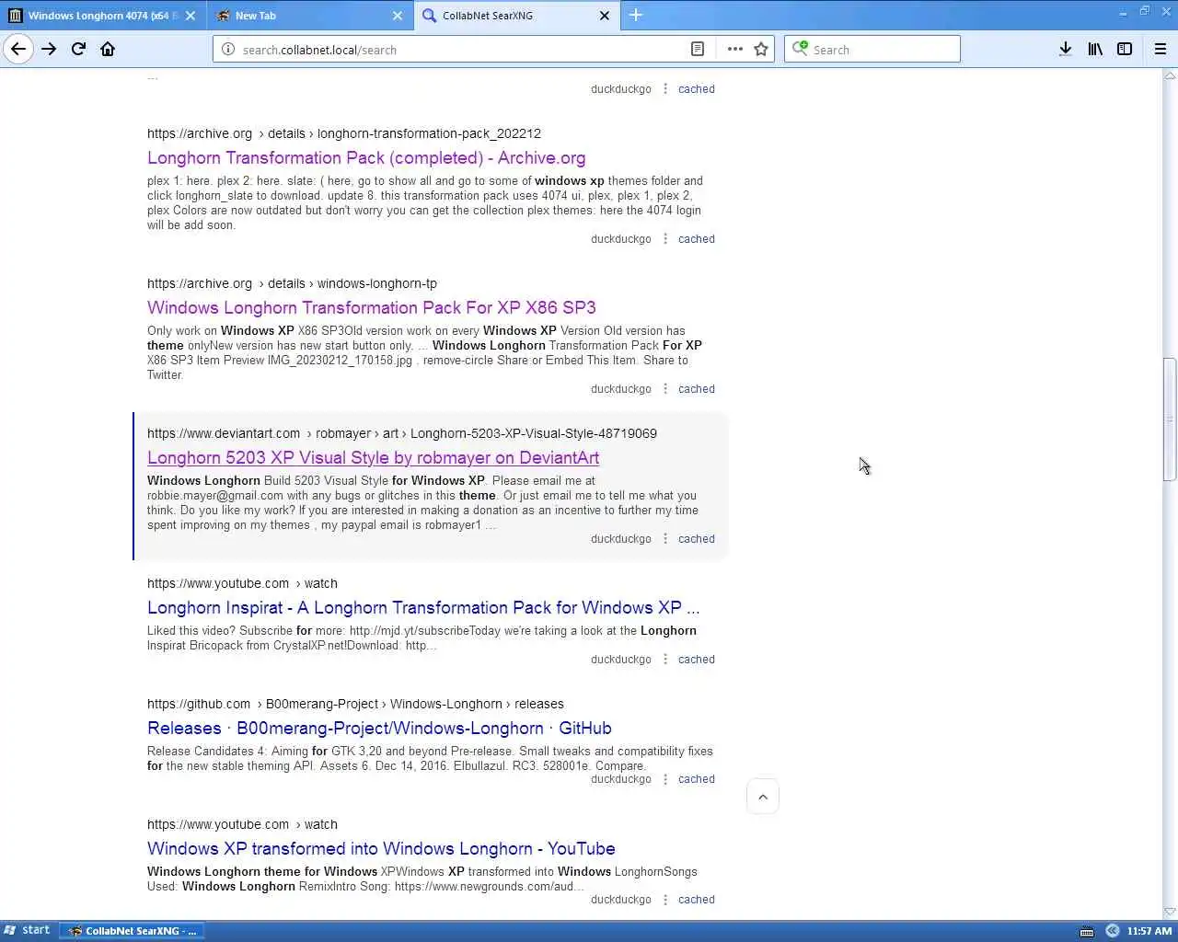Close the CollabNet SearXNG tab
The width and height of the screenshot is (1178, 942).
(x=605, y=16)
